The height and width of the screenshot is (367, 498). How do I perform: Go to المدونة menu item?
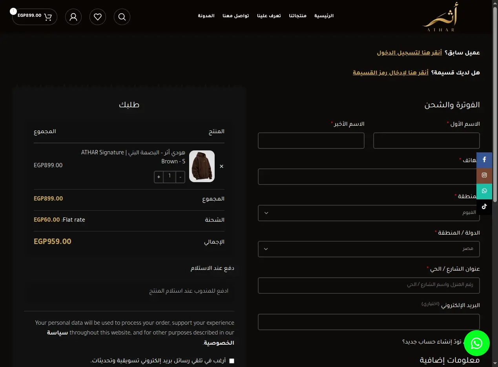(206, 16)
